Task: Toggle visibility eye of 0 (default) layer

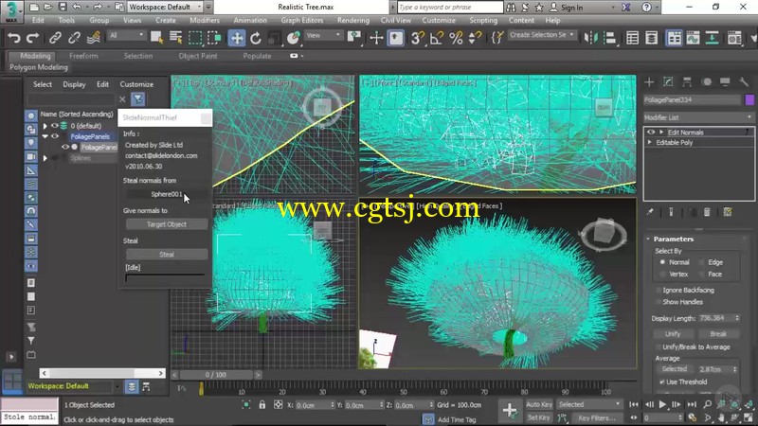Action: coord(55,126)
